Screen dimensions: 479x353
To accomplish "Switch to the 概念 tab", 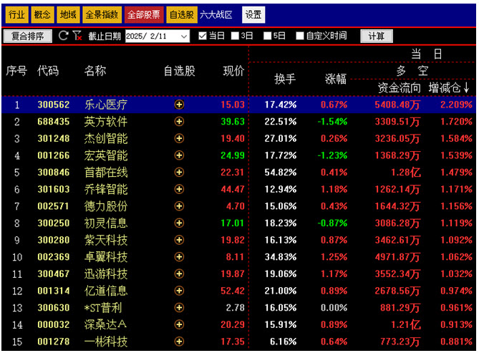I will pos(42,14).
